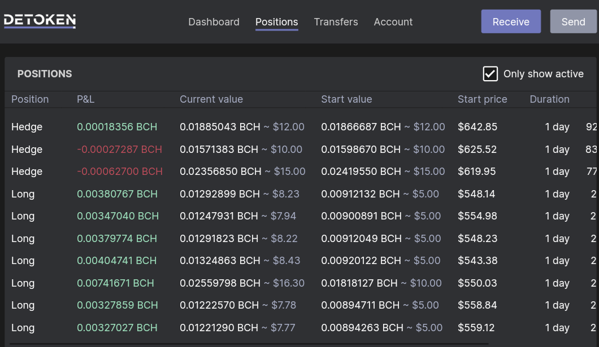This screenshot has height=347, width=599.
Task: Click current value 0.01571383 BCH
Action: tap(219, 149)
